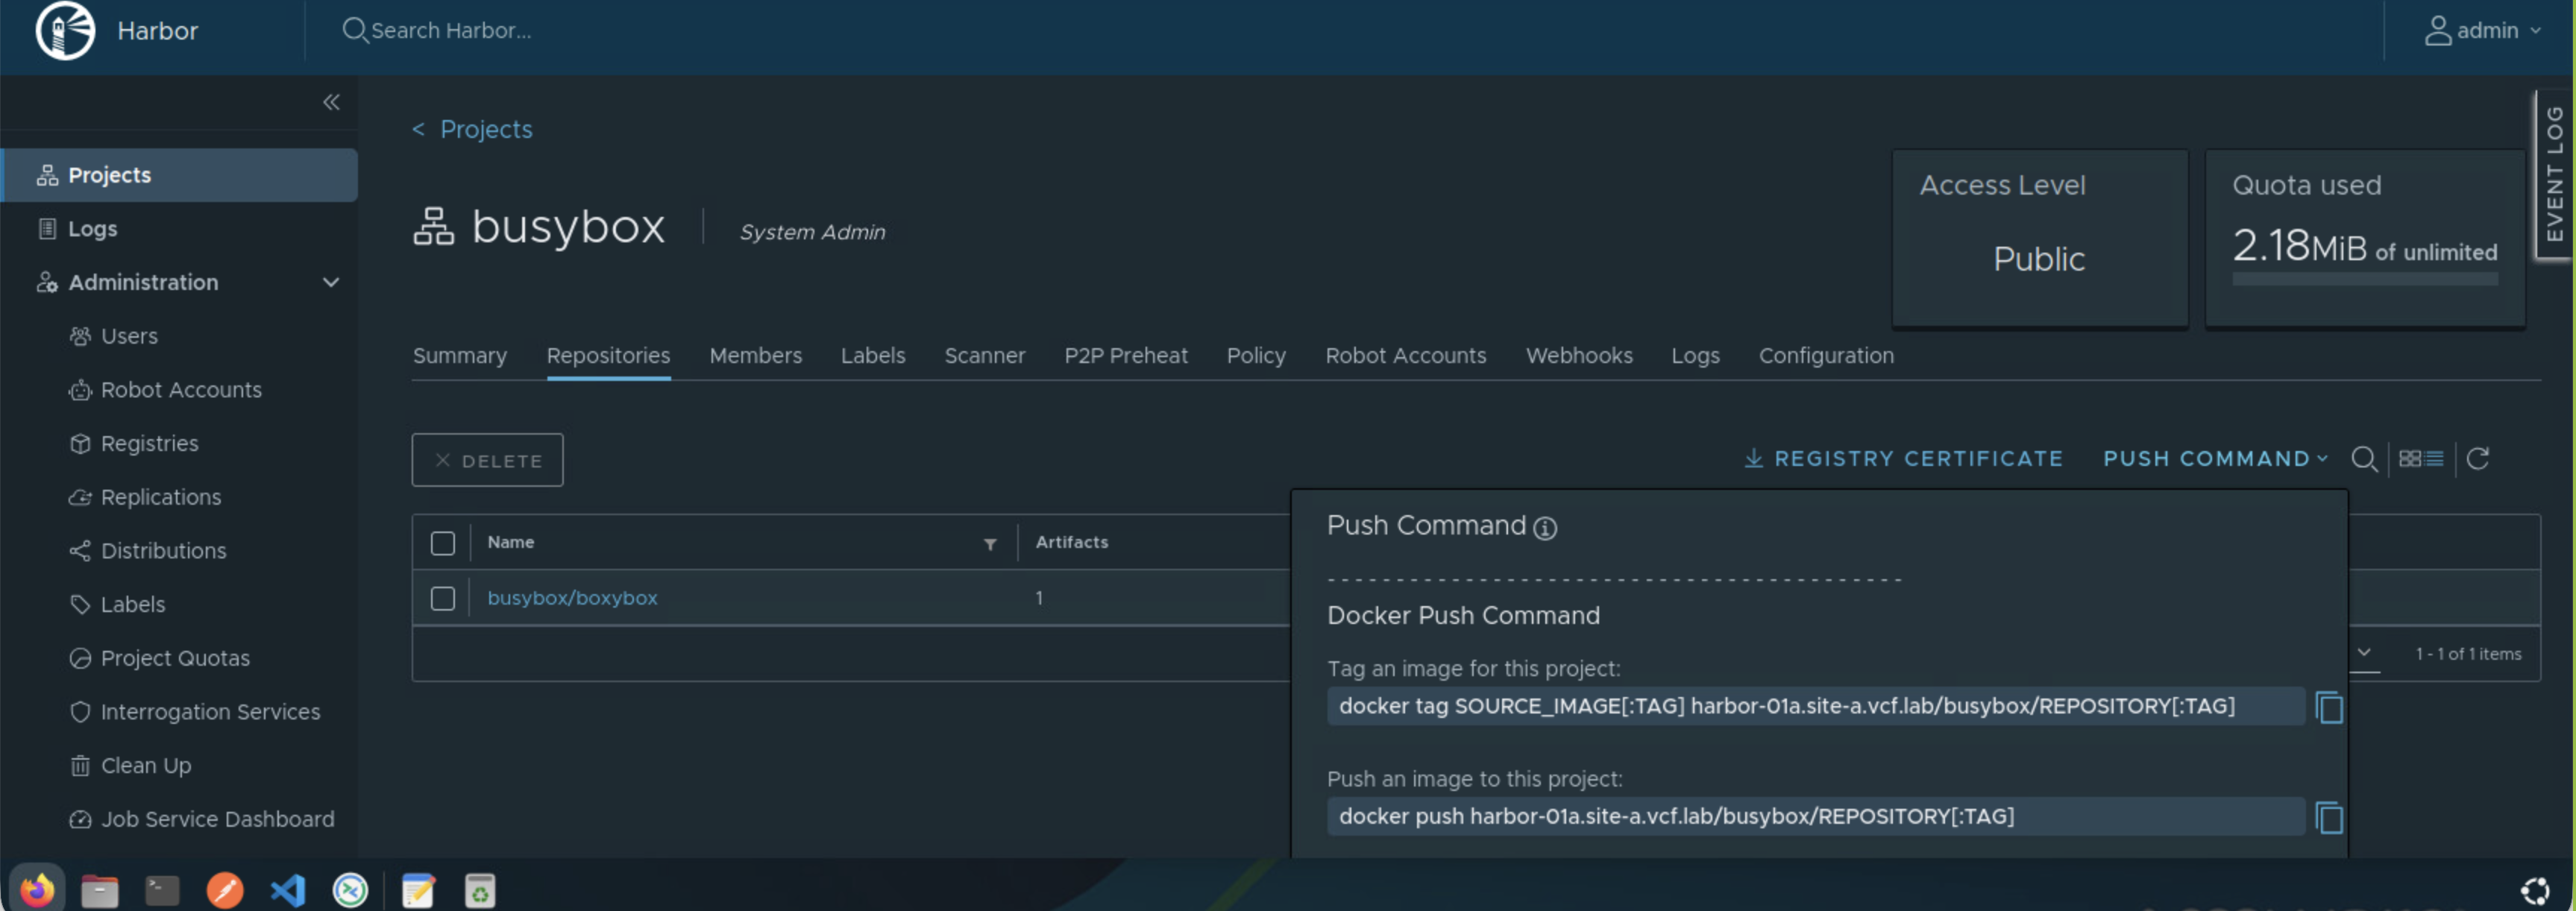Open Labels in the left sidebar
The height and width of the screenshot is (911, 2576).
tap(132, 604)
